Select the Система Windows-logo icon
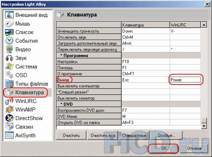This screenshot has width=212, height=157. 9,66
